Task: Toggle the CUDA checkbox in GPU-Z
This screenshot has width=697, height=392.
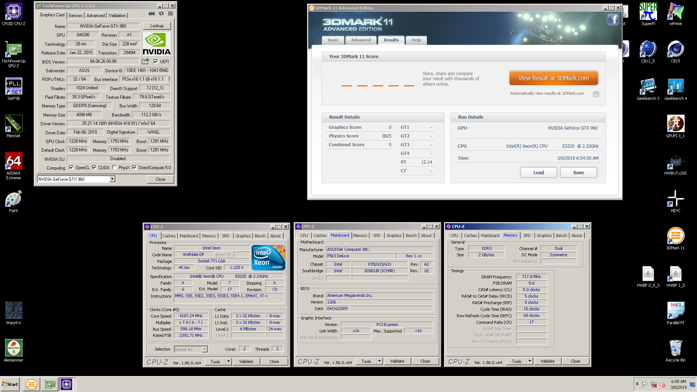Action: [x=94, y=168]
